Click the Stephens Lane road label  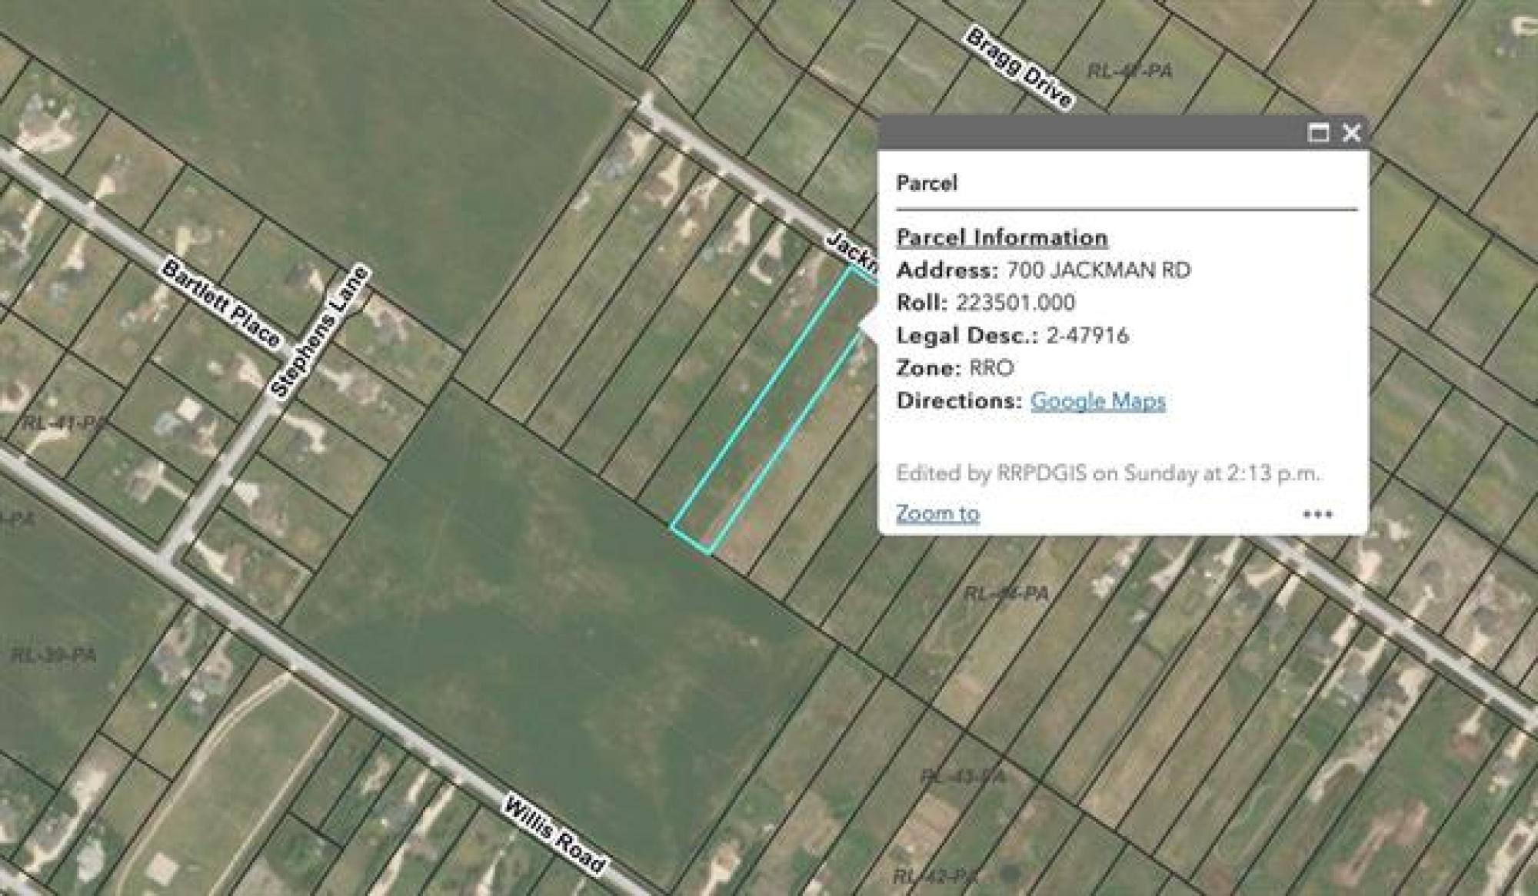pos(318,332)
